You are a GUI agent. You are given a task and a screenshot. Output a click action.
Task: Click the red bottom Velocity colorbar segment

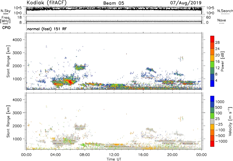[x=212, y=144]
